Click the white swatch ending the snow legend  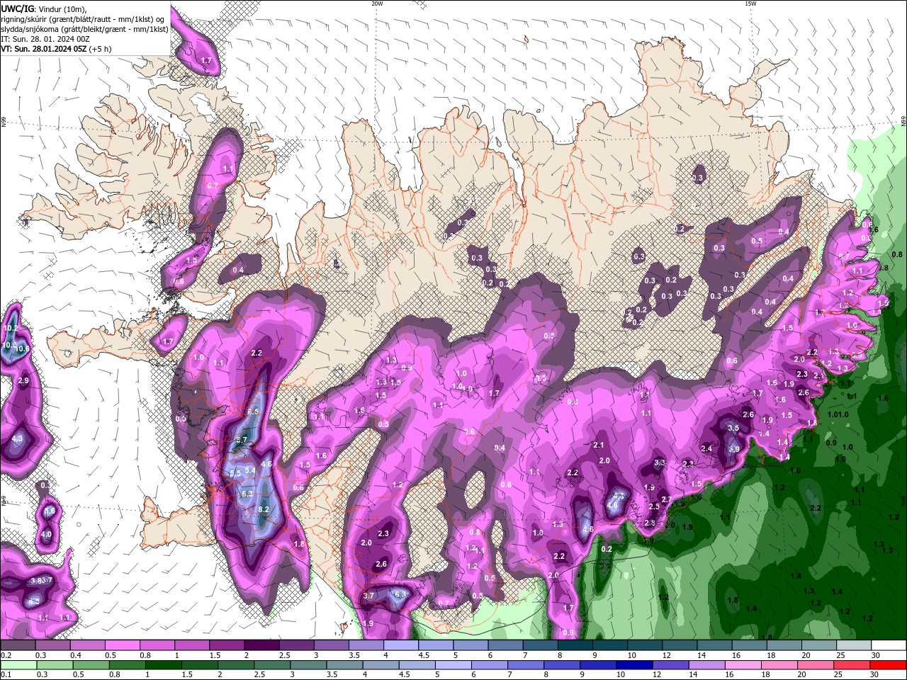click(x=890, y=645)
